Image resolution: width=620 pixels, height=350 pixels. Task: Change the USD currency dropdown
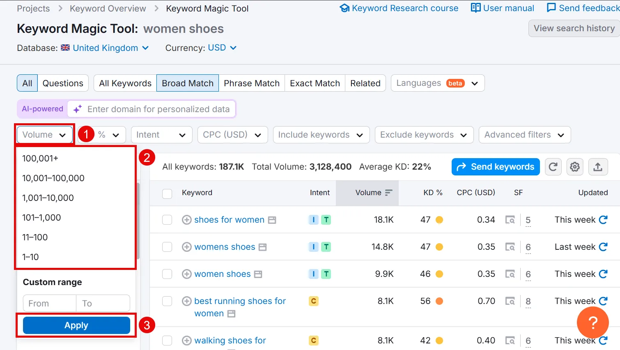[x=222, y=48]
